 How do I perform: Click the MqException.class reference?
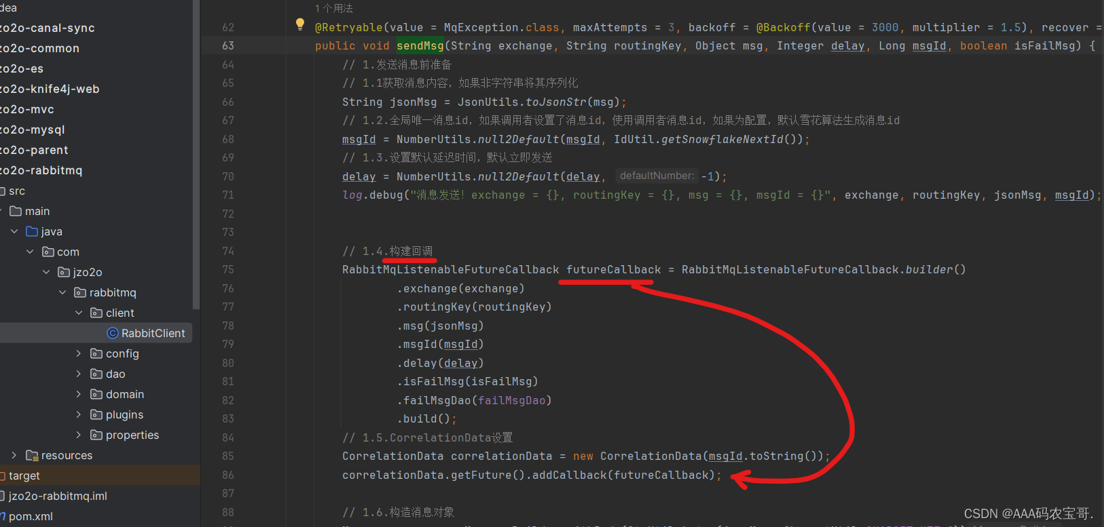[502, 27]
